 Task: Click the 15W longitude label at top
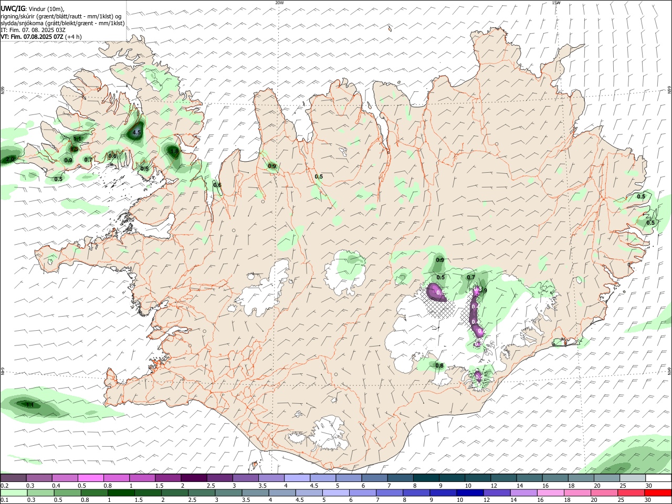pyautogui.click(x=556, y=3)
